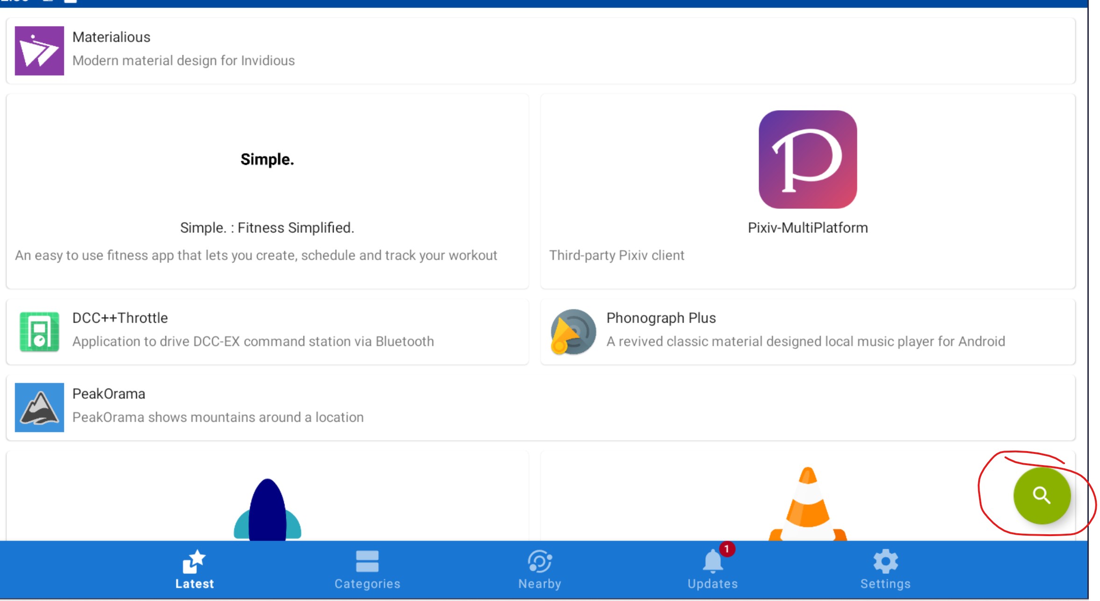The image size is (1100, 601).
Task: Open the blue rocket app card
Action: click(267, 496)
